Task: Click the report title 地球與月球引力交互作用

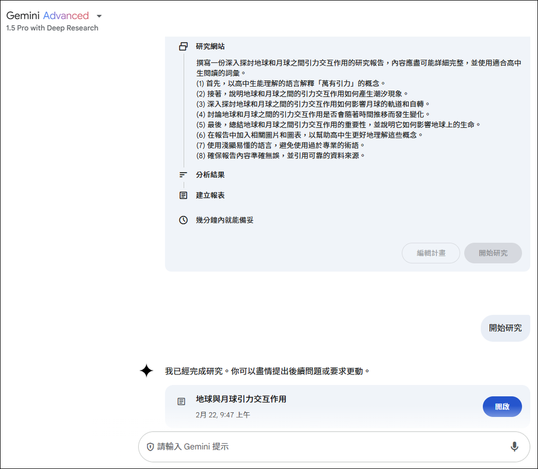Action: [x=241, y=399]
